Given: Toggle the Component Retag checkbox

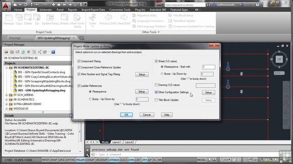Looking at the screenshot, I should (79, 61).
